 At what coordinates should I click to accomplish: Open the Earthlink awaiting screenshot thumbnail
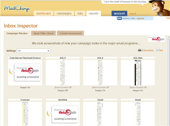tap(63, 113)
